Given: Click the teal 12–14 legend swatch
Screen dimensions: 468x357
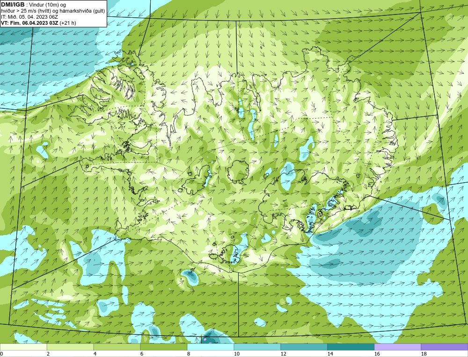Looking at the screenshot, I should 304,347.
